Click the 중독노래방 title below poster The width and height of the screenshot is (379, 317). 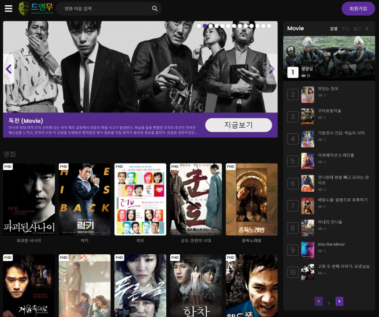coord(251,241)
